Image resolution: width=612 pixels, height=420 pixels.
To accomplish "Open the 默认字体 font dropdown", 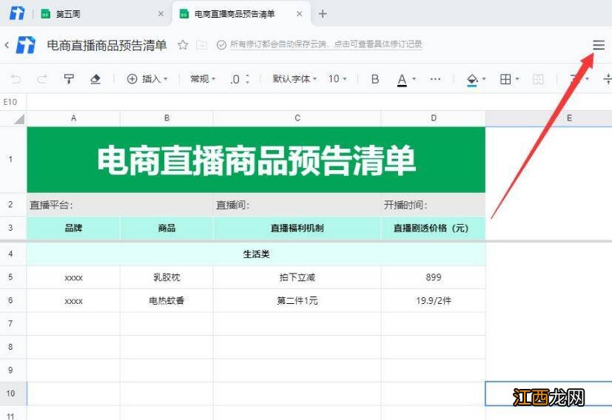I will (x=295, y=79).
